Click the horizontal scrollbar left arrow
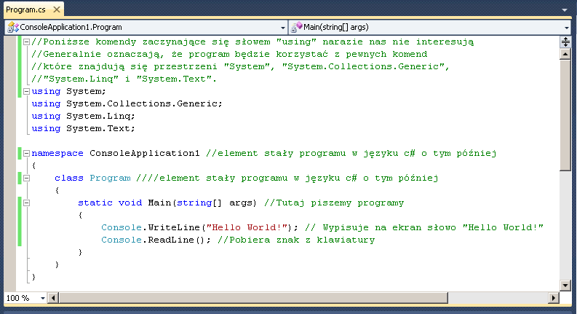This screenshot has height=314, width=577. (x=53, y=298)
